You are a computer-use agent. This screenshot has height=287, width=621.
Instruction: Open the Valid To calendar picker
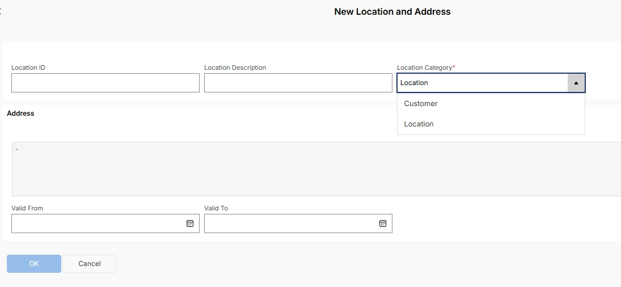click(383, 223)
